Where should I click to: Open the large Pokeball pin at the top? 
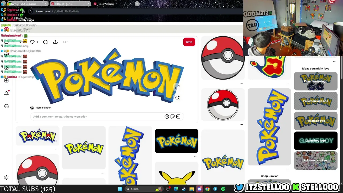click(223, 58)
